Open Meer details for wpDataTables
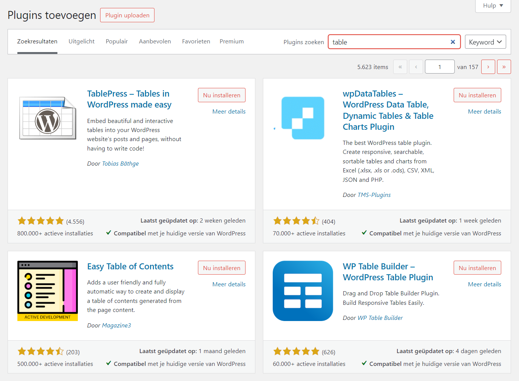Image resolution: width=519 pixels, height=381 pixels. (x=484, y=112)
